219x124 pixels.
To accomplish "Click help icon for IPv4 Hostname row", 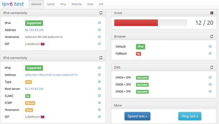I will [x=99, y=37].
